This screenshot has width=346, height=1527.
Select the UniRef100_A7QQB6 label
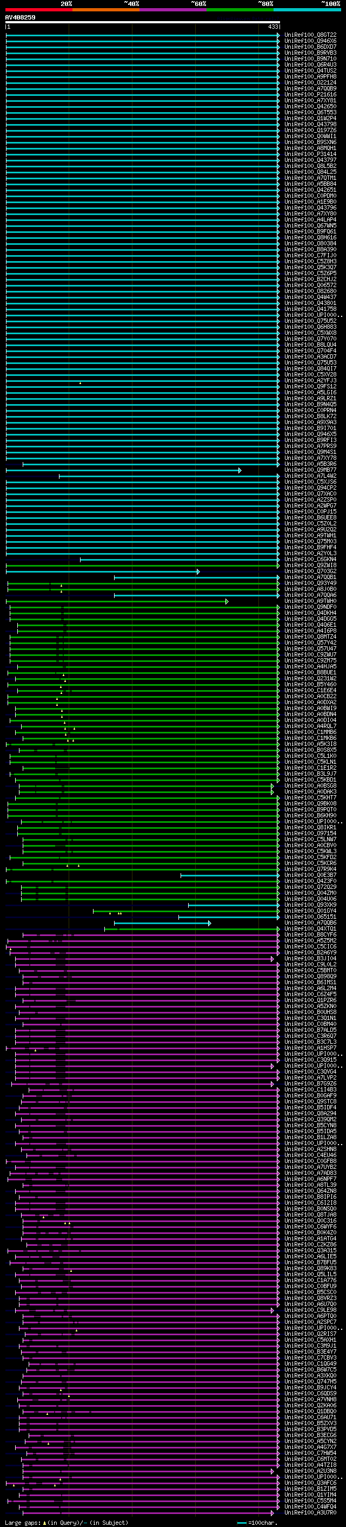coord(310,924)
